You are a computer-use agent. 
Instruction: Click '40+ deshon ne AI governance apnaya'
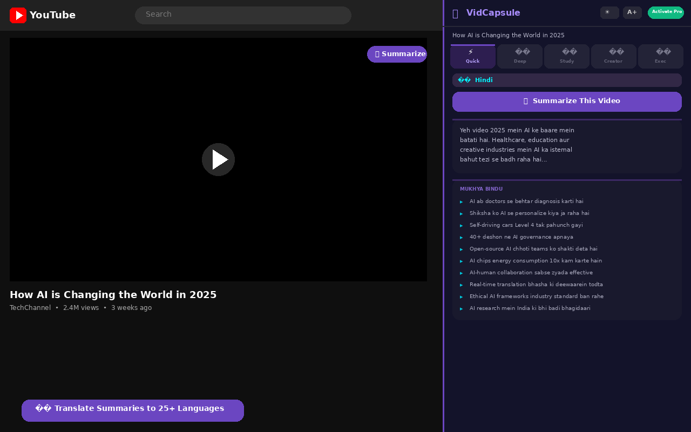(521, 237)
